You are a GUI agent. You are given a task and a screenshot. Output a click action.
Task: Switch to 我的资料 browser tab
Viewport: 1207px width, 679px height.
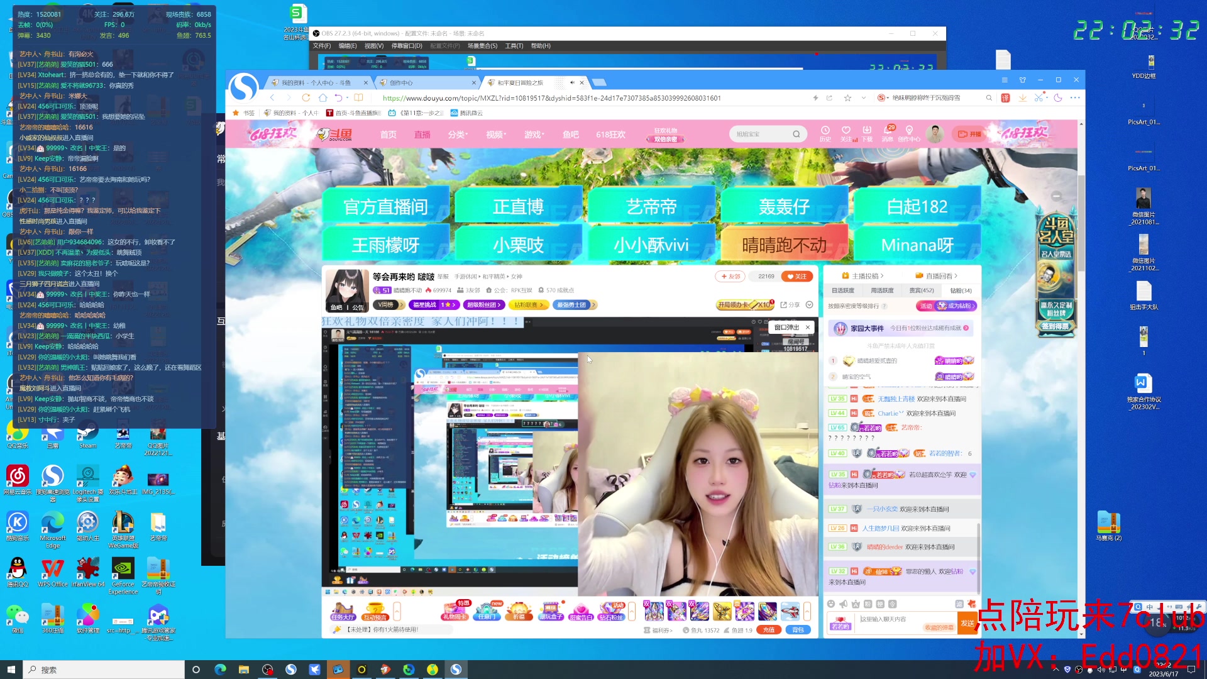point(316,82)
